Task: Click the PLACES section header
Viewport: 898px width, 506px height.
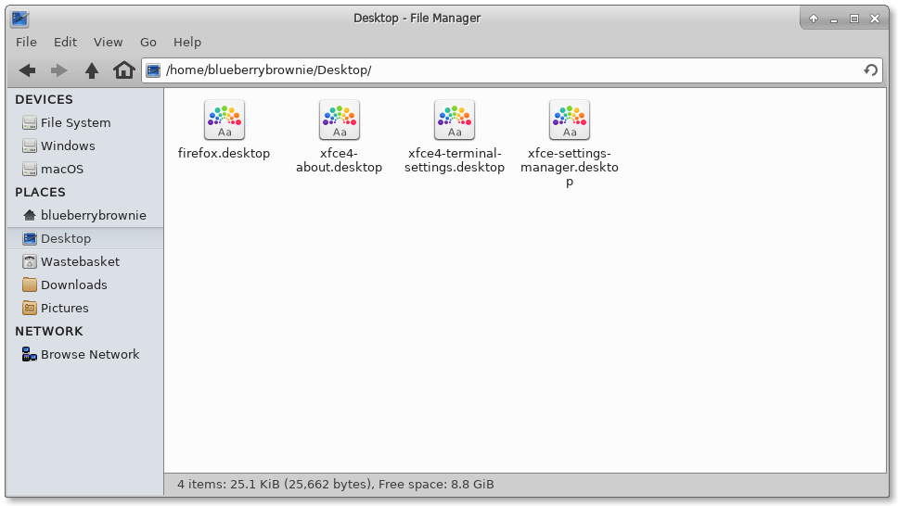Action: click(40, 193)
